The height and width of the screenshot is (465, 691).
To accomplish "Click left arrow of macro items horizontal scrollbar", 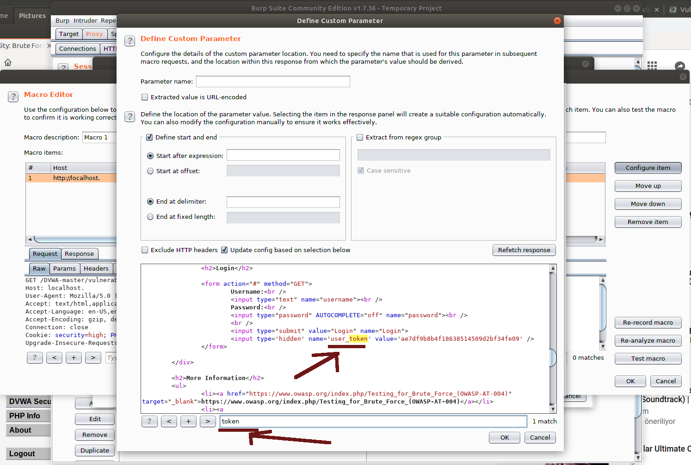I will click(30, 239).
